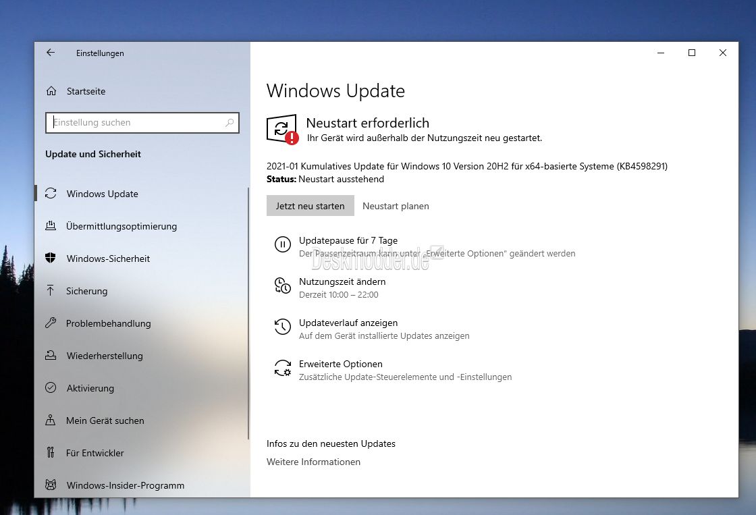Open Erweiterte Optionen
756x515 pixels.
click(340, 364)
